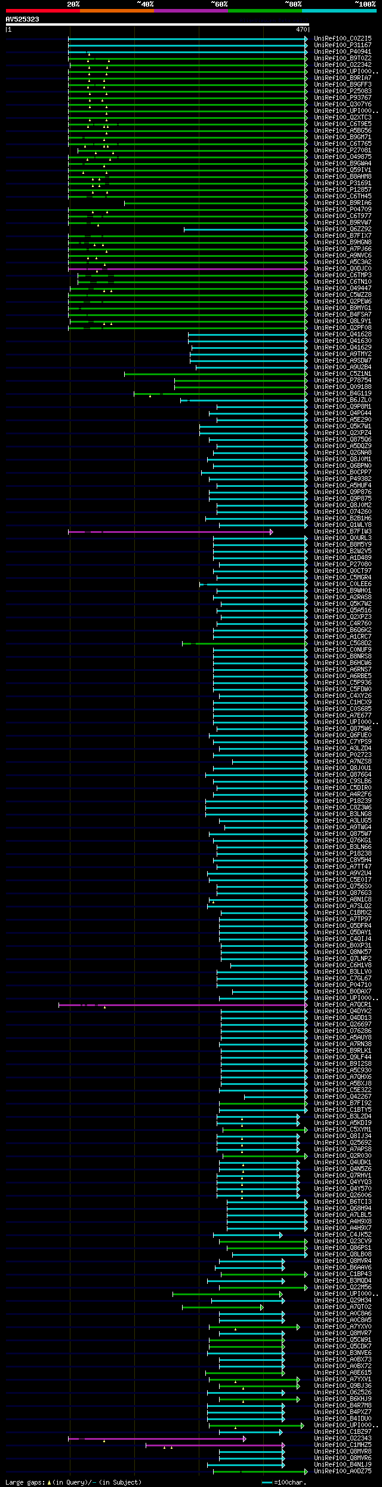Viewport: 382px width, 1487px height.
Task: Select hit label UniRef100_Q9P8M1
Action: point(343,407)
